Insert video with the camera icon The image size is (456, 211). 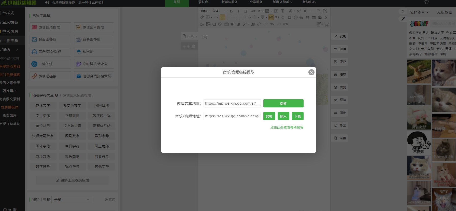(x=232, y=24)
